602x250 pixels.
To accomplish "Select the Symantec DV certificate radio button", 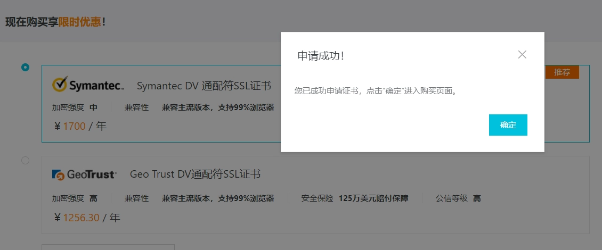I will pyautogui.click(x=26, y=68).
